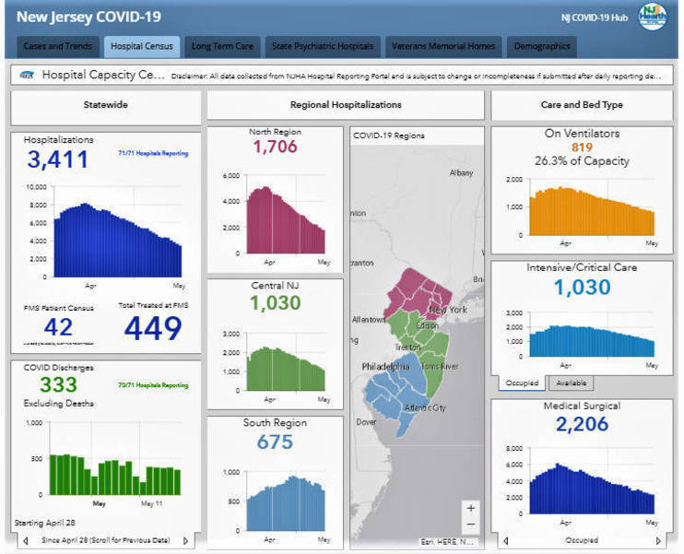The image size is (684, 554).
Task: Select the Veterans Memorial Homes tab
Action: click(x=443, y=46)
